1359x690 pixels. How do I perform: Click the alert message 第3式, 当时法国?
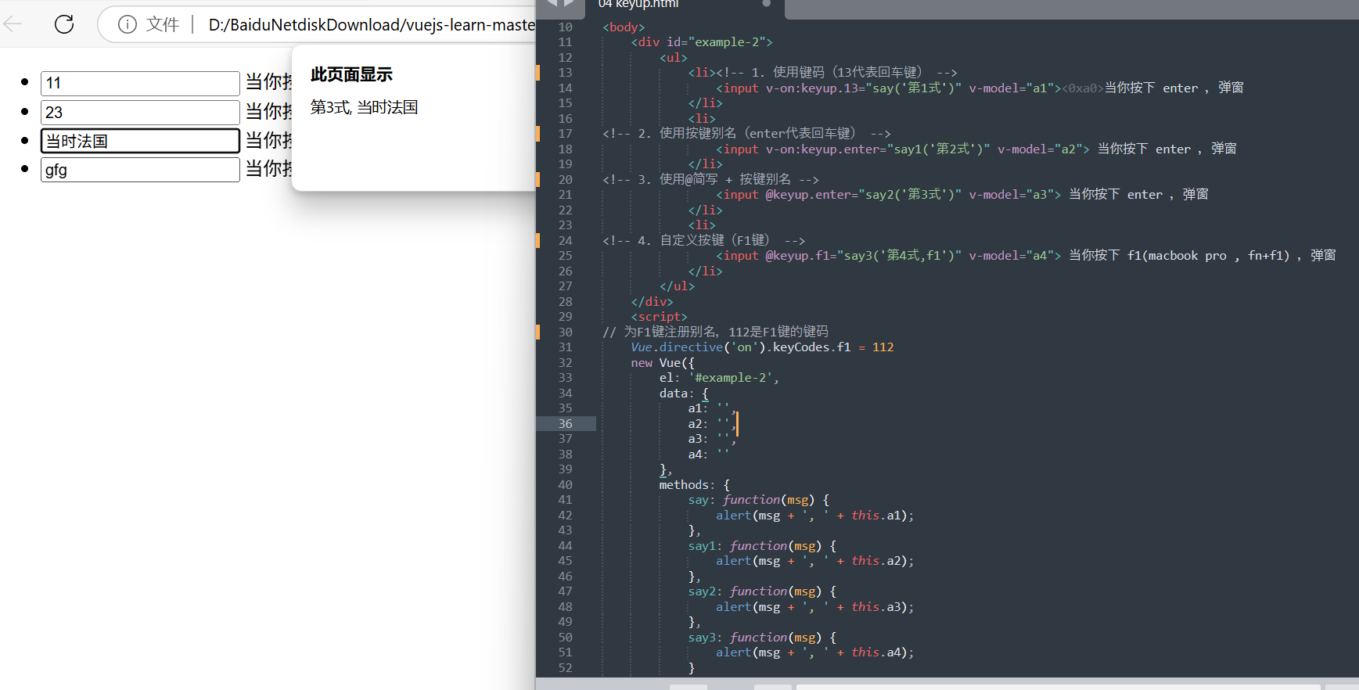pos(364,107)
